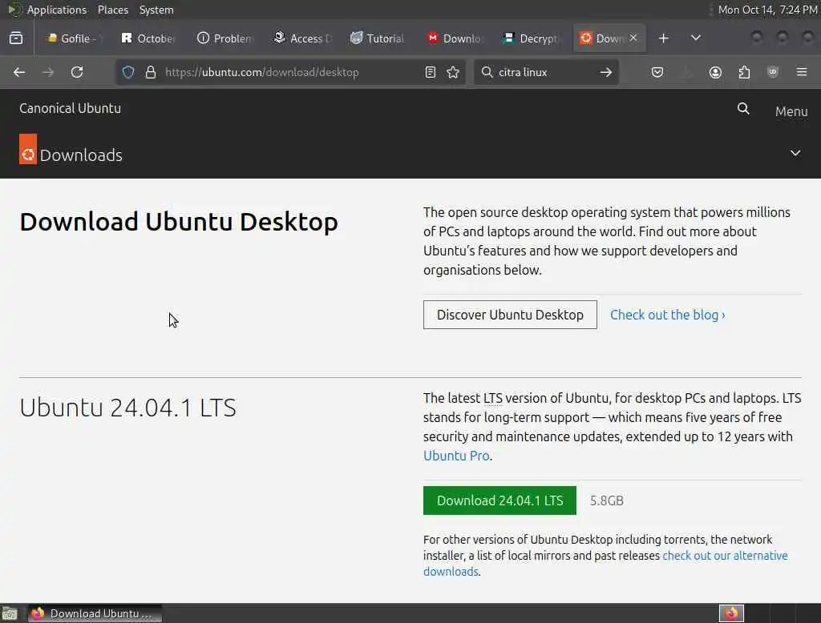Close the active Ubuntu download tab
The image size is (821, 623).
[x=633, y=38]
